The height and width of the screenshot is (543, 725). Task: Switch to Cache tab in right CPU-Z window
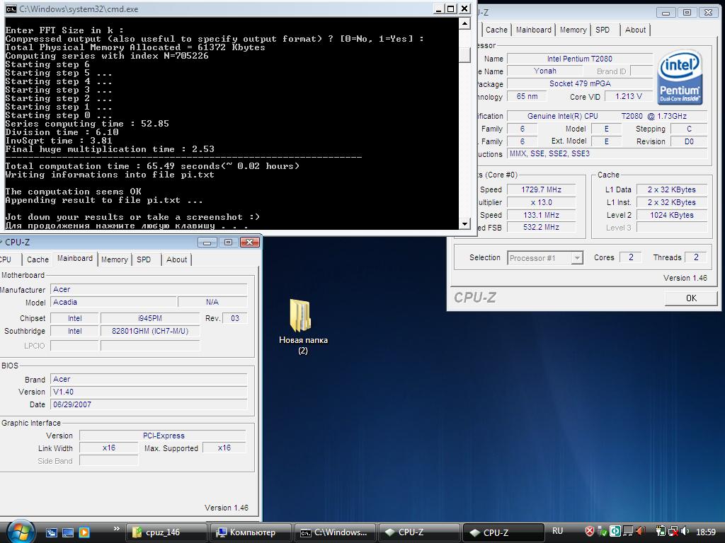496,30
